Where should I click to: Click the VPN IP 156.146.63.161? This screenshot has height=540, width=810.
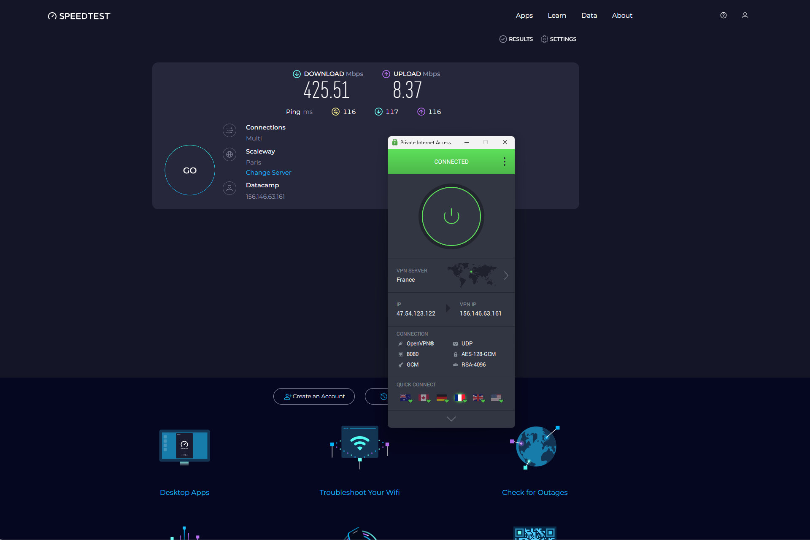click(x=481, y=313)
